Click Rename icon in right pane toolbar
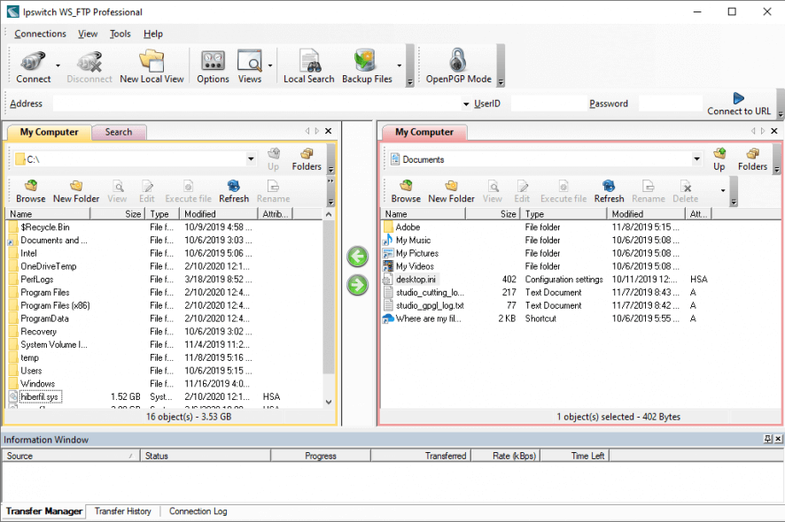785x522 pixels. (649, 191)
